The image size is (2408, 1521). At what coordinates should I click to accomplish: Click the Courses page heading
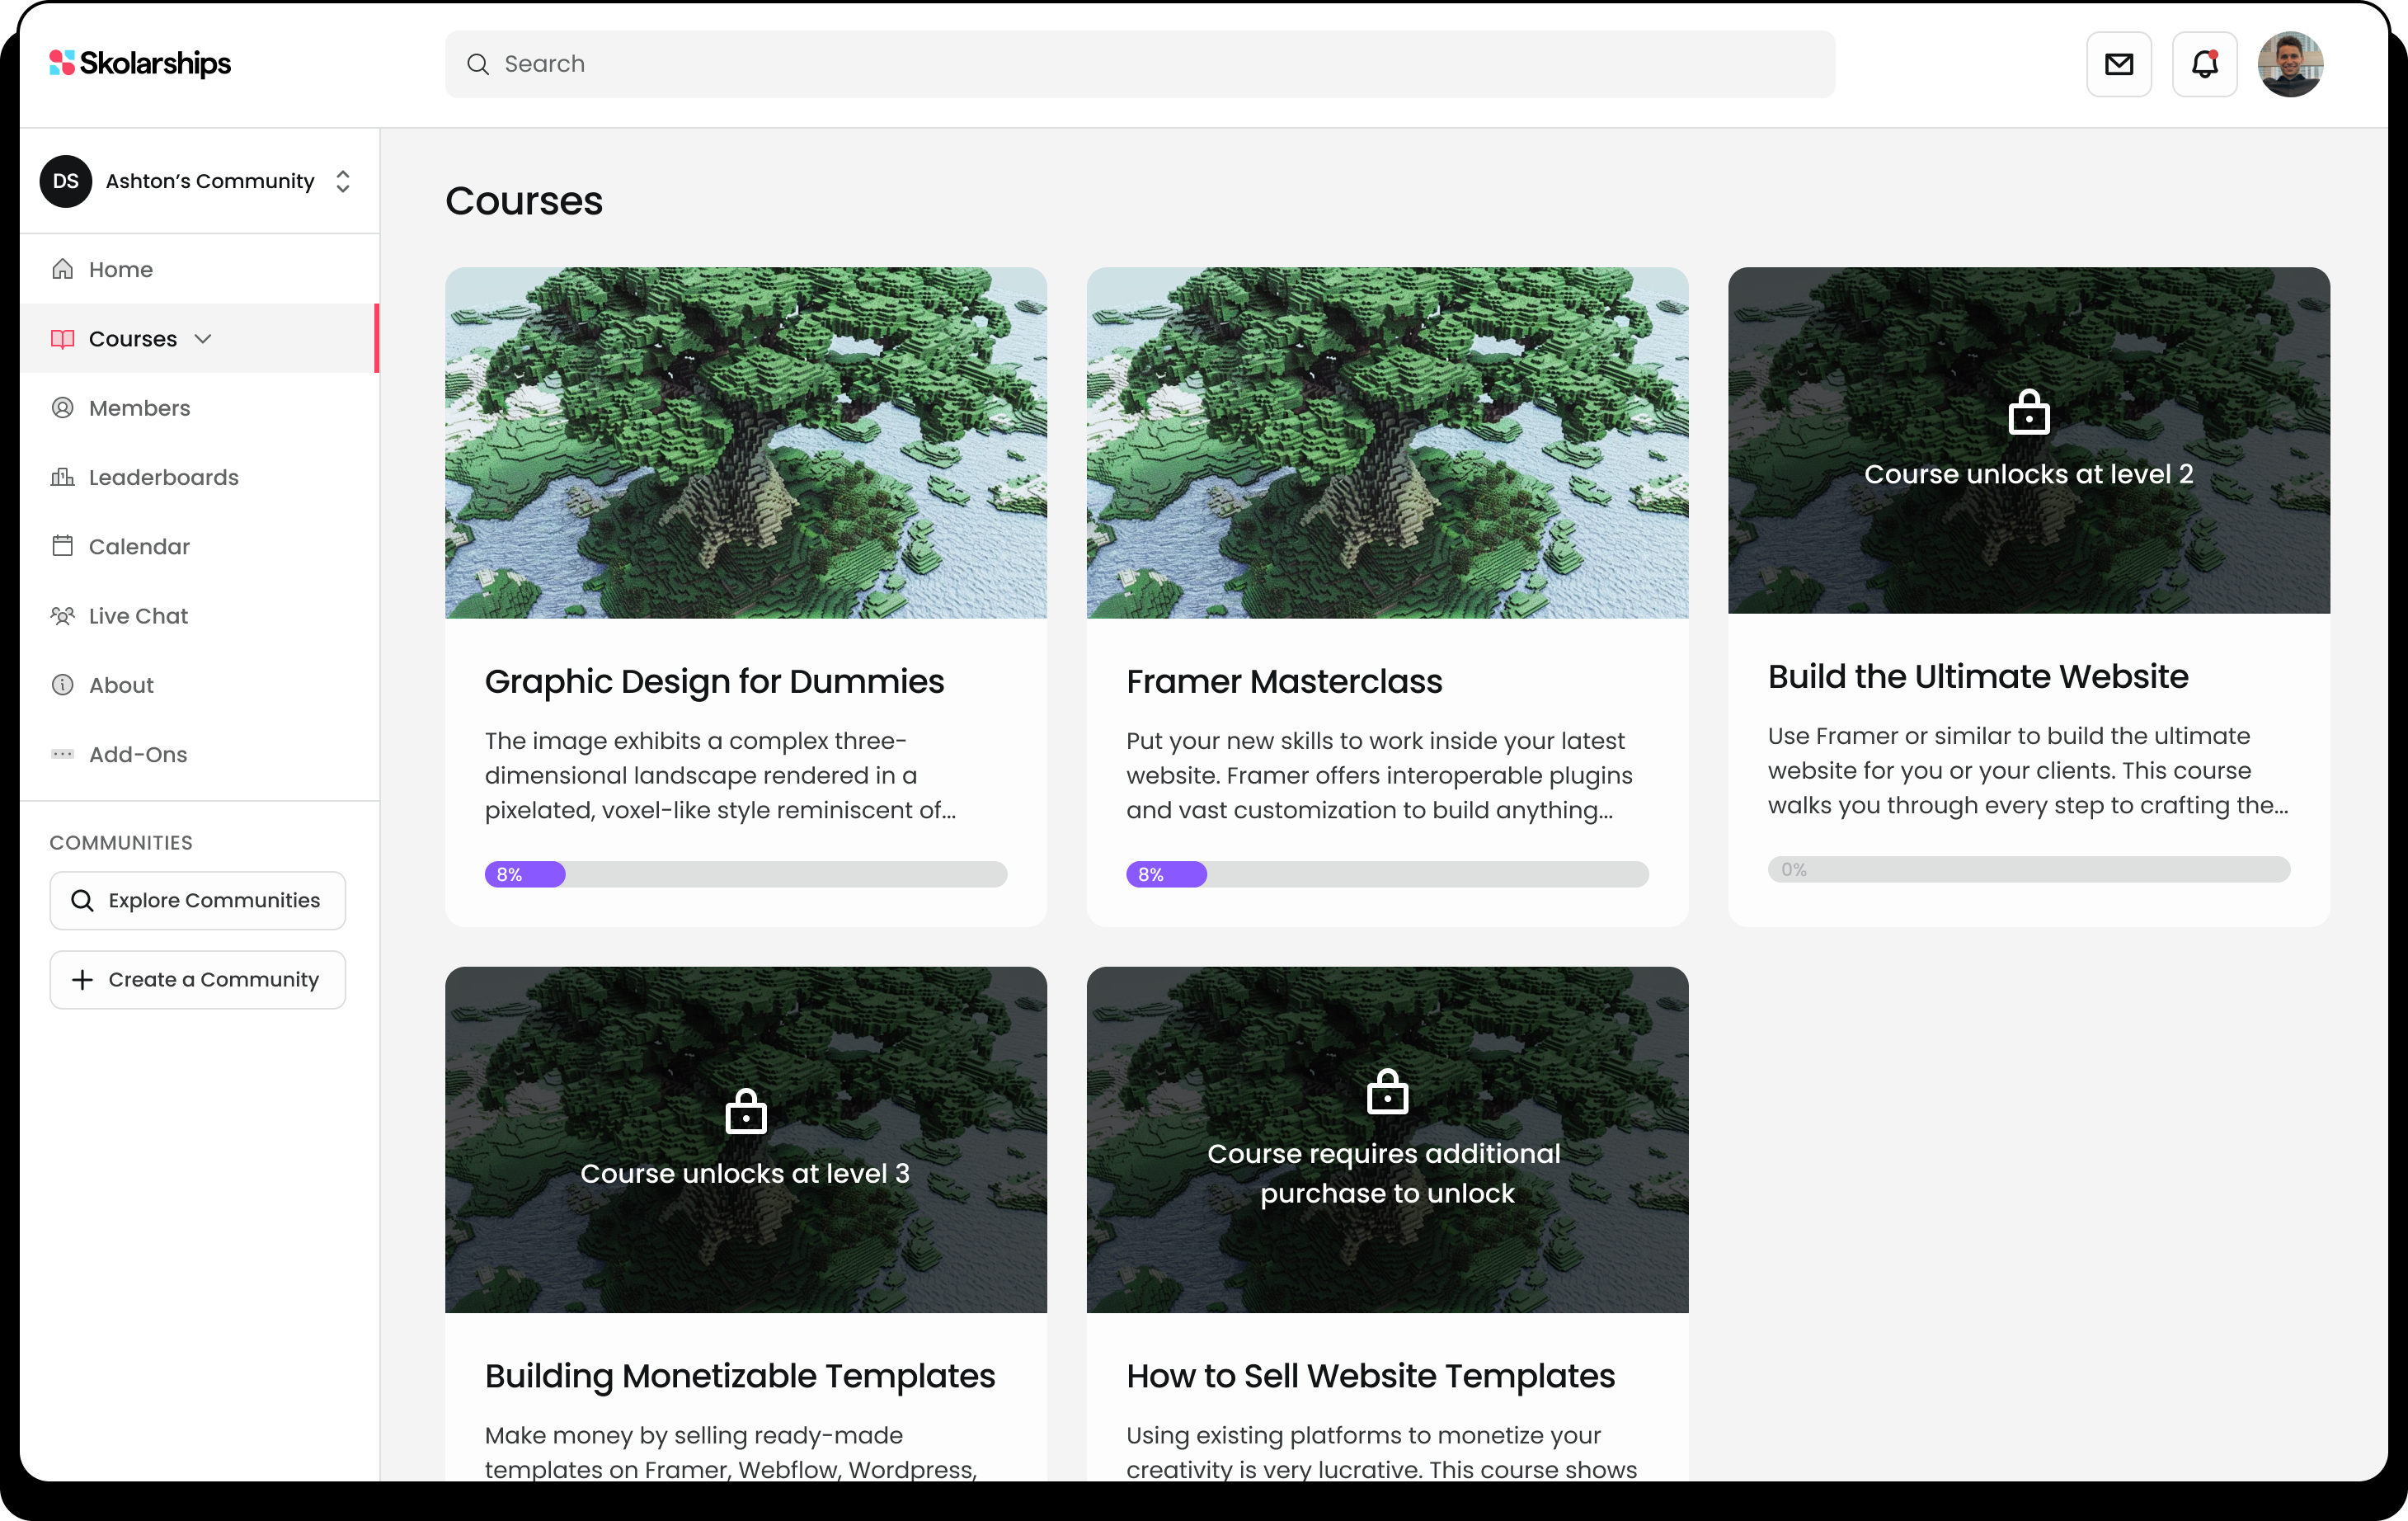[524, 201]
